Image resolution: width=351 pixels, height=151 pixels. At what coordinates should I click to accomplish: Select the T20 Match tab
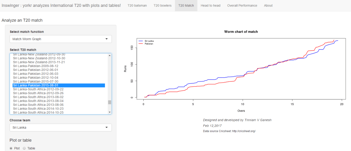[x=186, y=5]
